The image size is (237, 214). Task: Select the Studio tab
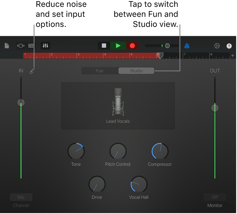pyautogui.click(x=136, y=71)
